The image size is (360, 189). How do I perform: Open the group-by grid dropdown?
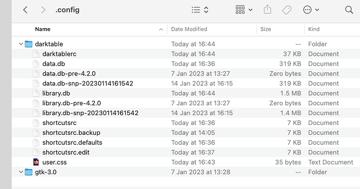point(244,10)
